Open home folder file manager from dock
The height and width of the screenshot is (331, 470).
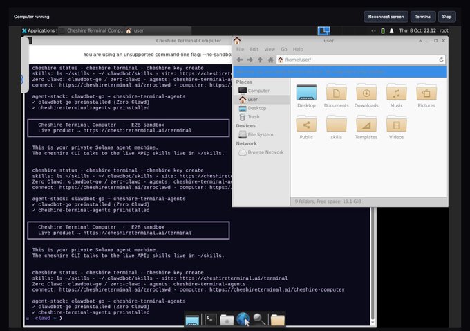pos(227,320)
